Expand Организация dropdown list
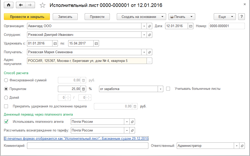The height and width of the screenshot is (156, 250). [x=144, y=26]
